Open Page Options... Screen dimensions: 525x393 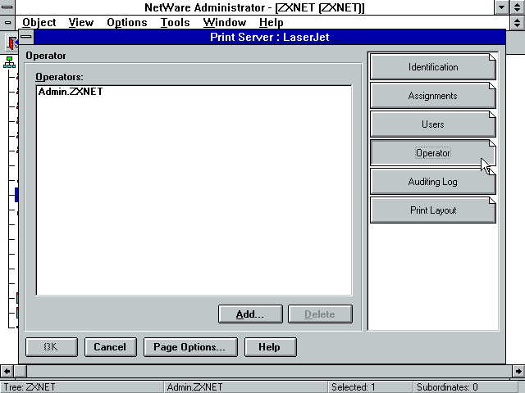[190, 347]
